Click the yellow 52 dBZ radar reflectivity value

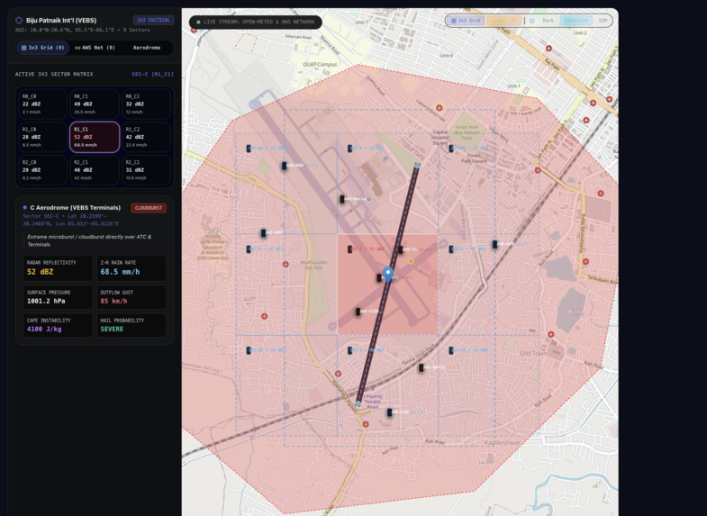41,272
